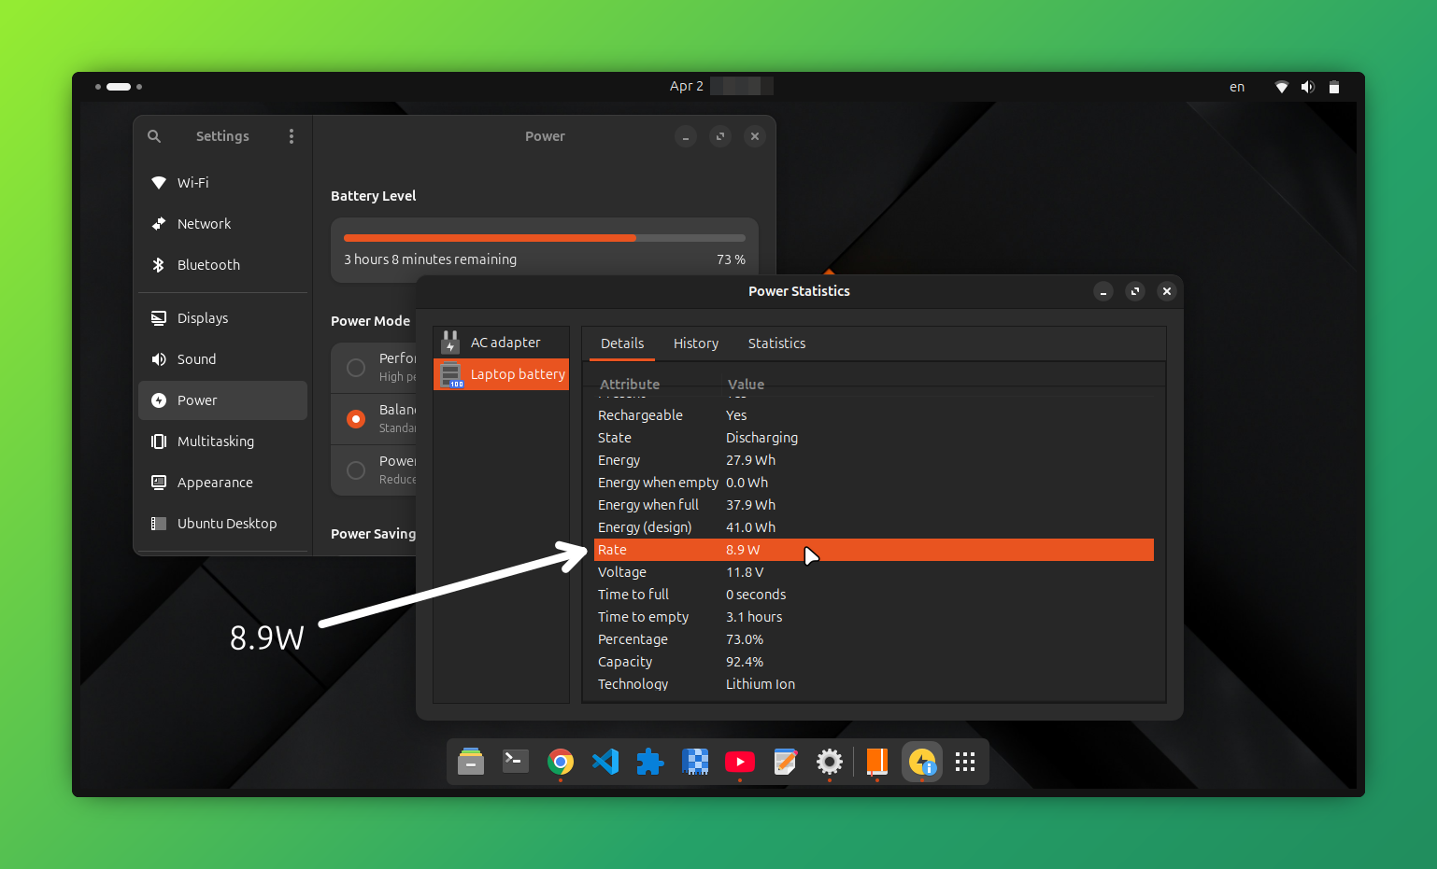Open the Files manager dock icon

pyautogui.click(x=471, y=762)
